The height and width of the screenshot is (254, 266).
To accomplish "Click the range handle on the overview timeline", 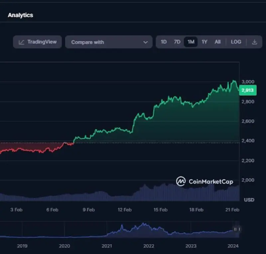I will (236, 229).
